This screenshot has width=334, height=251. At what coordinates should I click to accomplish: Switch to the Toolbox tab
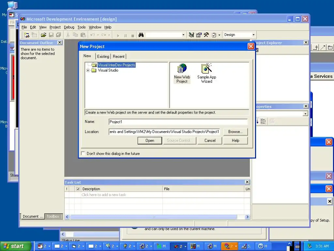(53, 216)
